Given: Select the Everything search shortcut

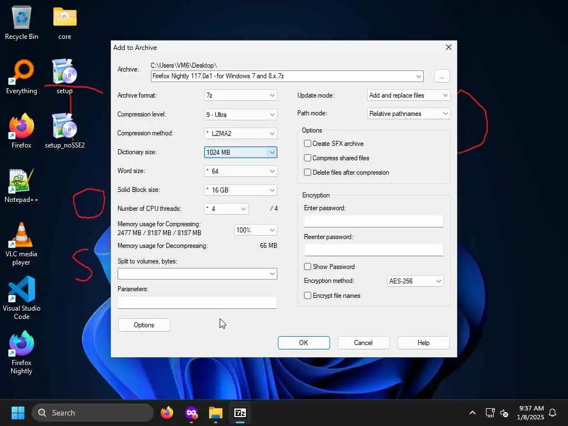Looking at the screenshot, I should click(x=22, y=78).
